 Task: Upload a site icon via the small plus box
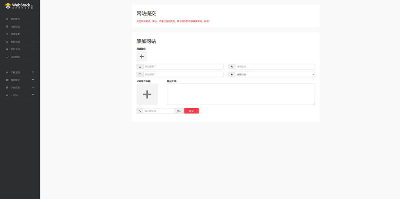click(x=141, y=56)
